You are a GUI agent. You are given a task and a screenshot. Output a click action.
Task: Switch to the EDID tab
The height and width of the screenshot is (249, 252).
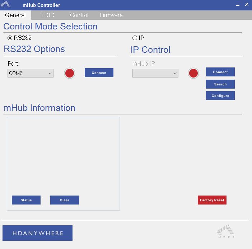[47, 15]
